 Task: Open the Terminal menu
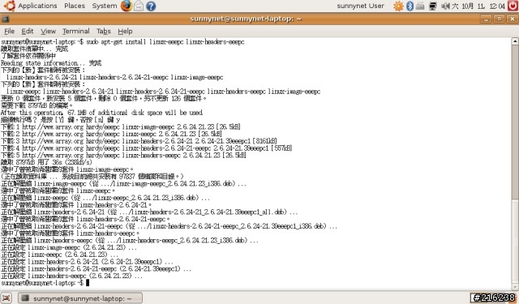75,31
